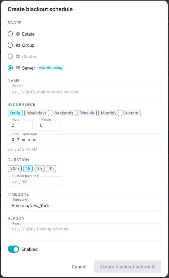Screen dimensions: 169x278
Task: Click the Group folder icon
Action: click(x=18, y=45)
